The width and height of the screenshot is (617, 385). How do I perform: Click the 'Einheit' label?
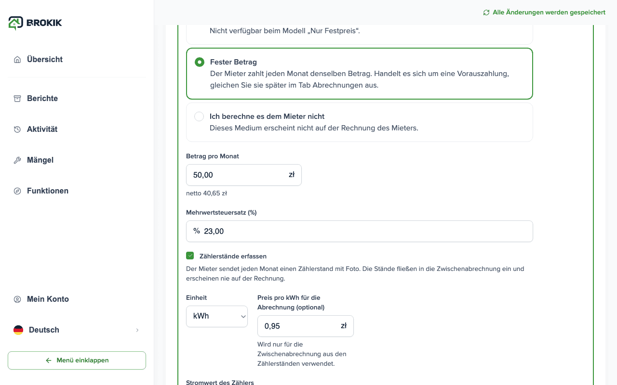[196, 298]
